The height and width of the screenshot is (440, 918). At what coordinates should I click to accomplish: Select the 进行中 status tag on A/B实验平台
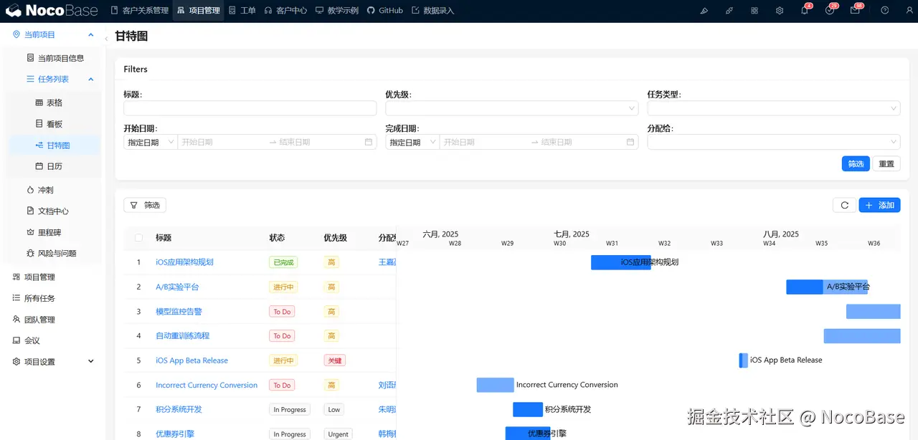point(283,287)
